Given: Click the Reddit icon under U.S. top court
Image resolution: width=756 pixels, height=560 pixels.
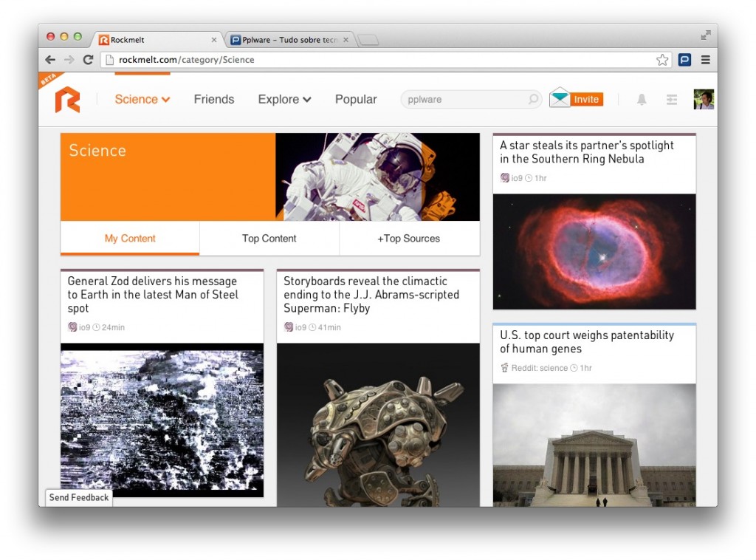Looking at the screenshot, I should pyautogui.click(x=504, y=368).
